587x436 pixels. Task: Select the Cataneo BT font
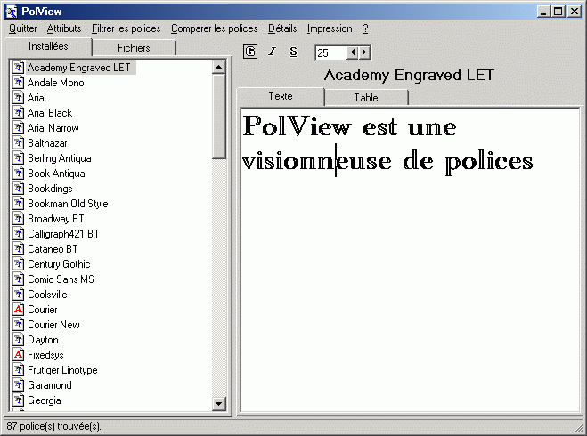tap(53, 248)
